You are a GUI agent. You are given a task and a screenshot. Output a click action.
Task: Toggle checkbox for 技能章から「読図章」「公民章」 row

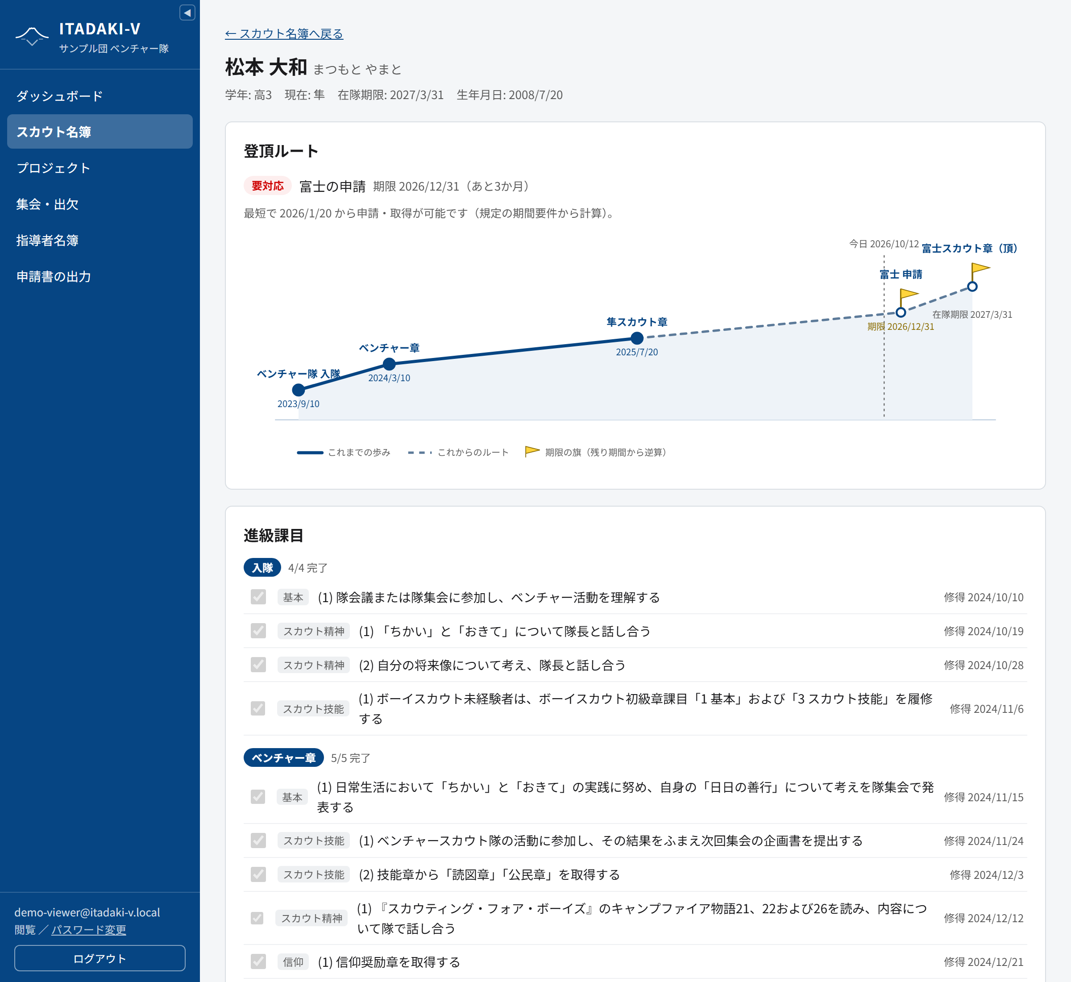tap(258, 874)
